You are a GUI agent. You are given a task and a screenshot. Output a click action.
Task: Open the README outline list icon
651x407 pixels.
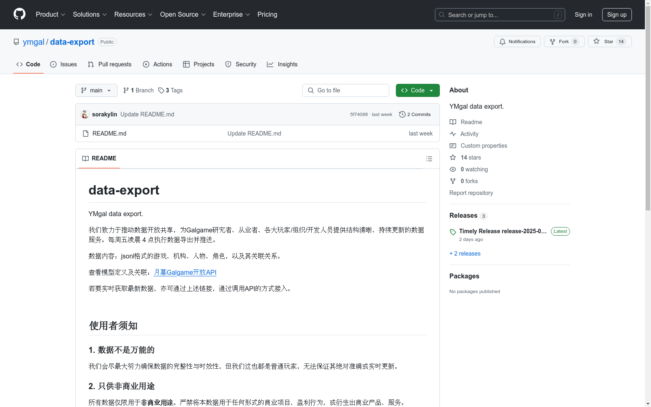429,159
